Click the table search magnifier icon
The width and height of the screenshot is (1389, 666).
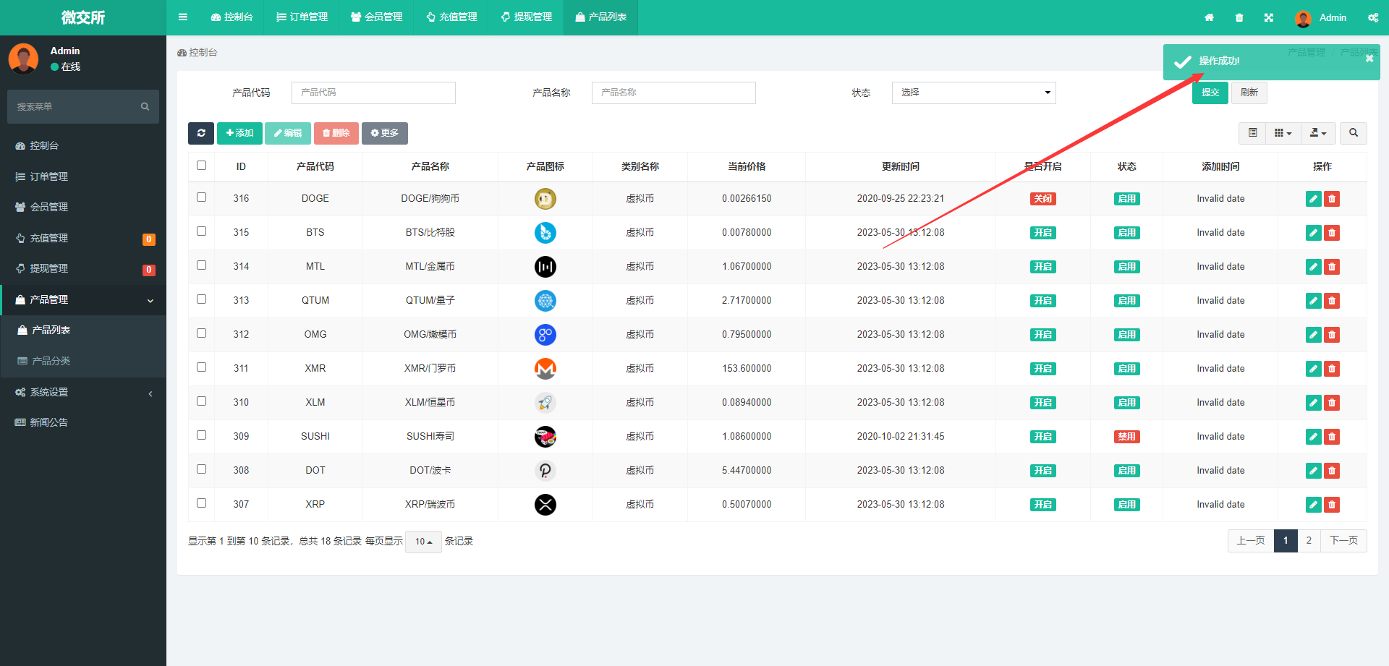pyautogui.click(x=1353, y=133)
